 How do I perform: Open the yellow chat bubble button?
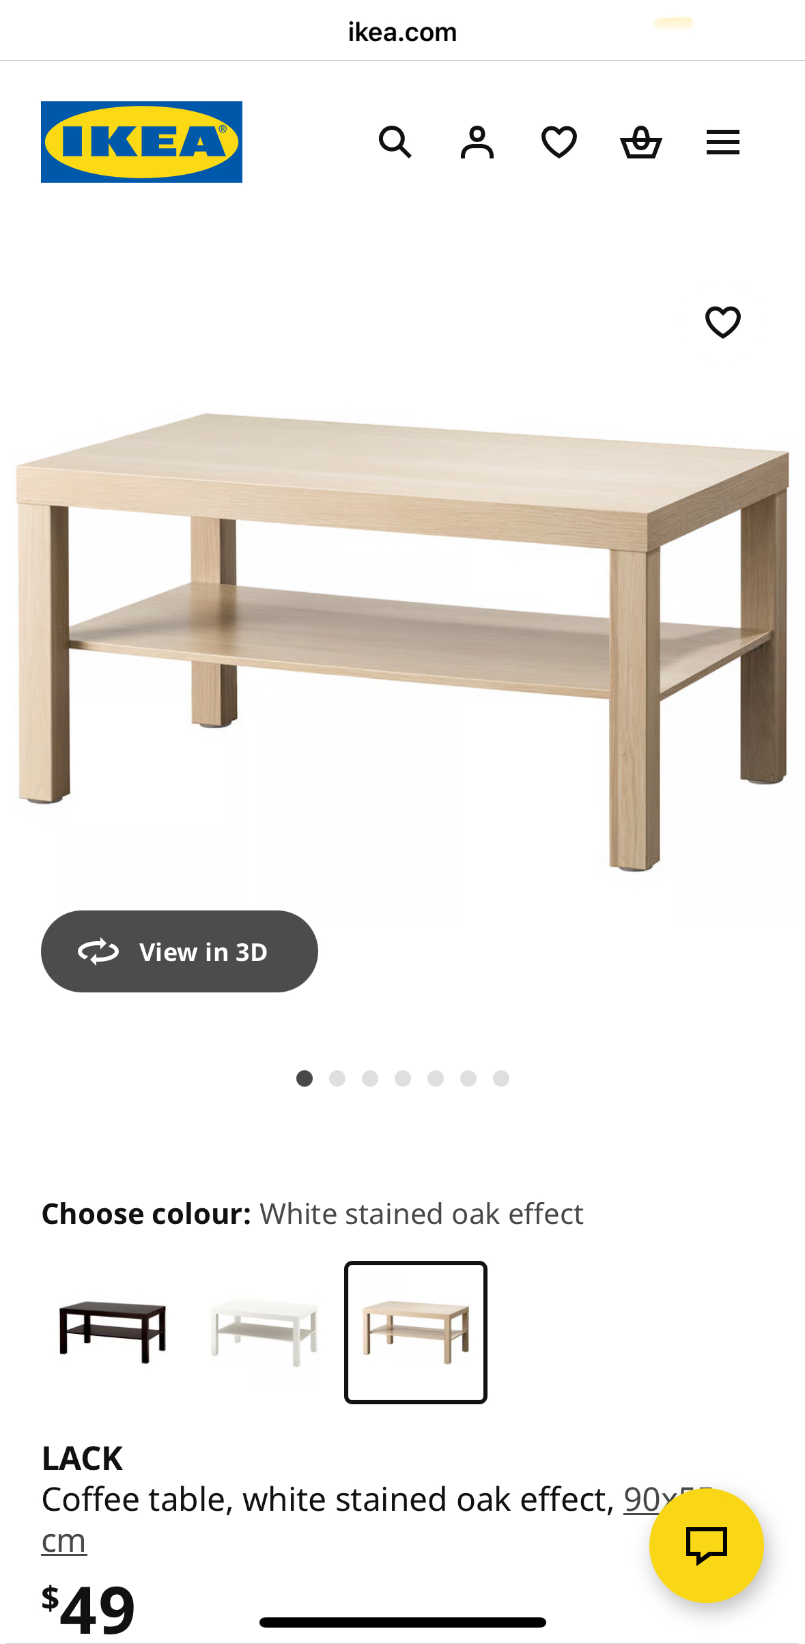tap(706, 1545)
